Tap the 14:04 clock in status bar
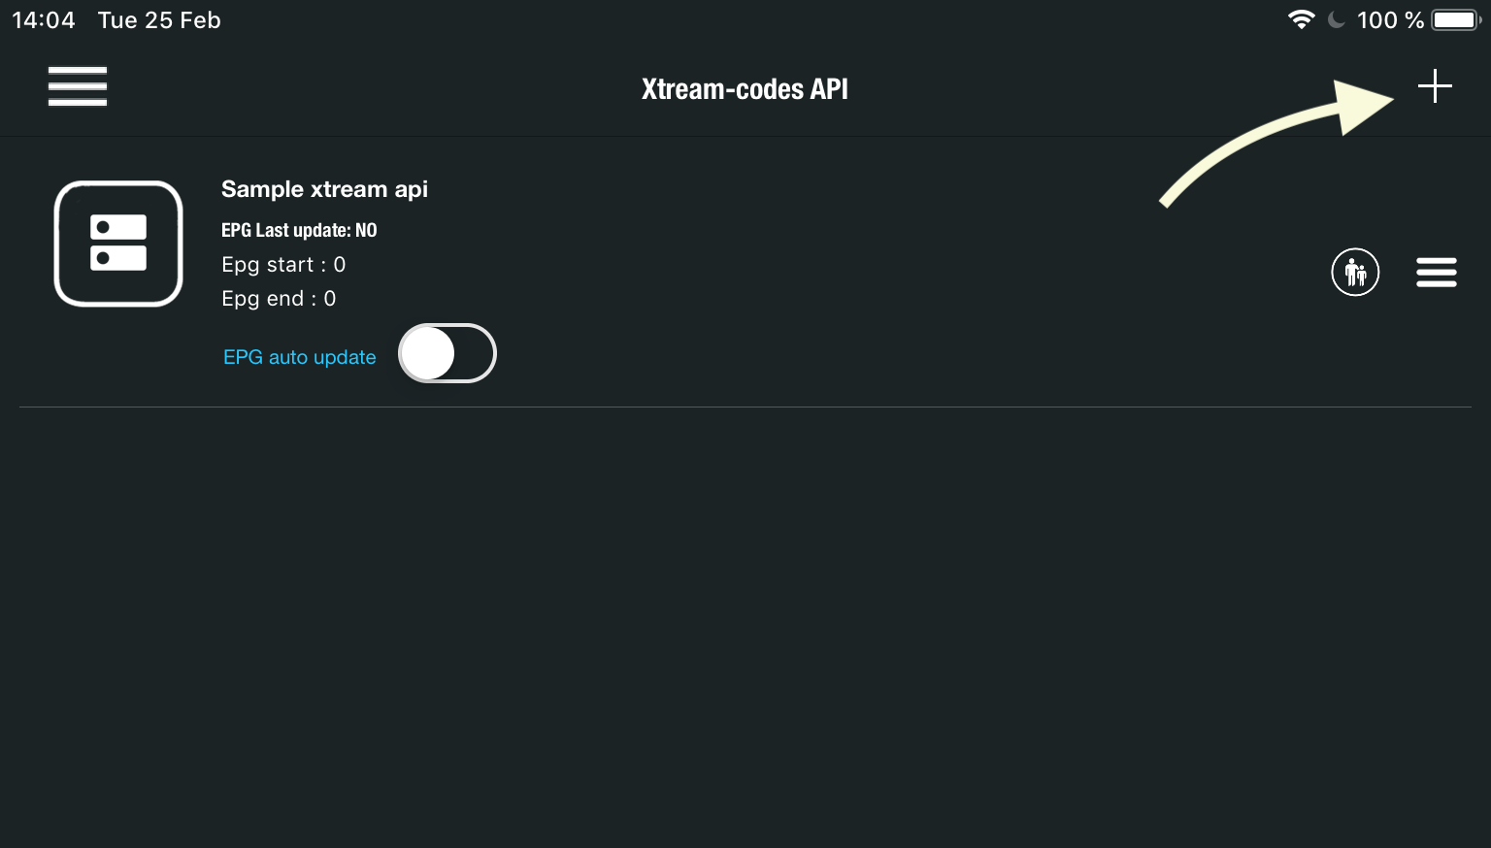Screen dimensions: 1491x848 (44, 20)
